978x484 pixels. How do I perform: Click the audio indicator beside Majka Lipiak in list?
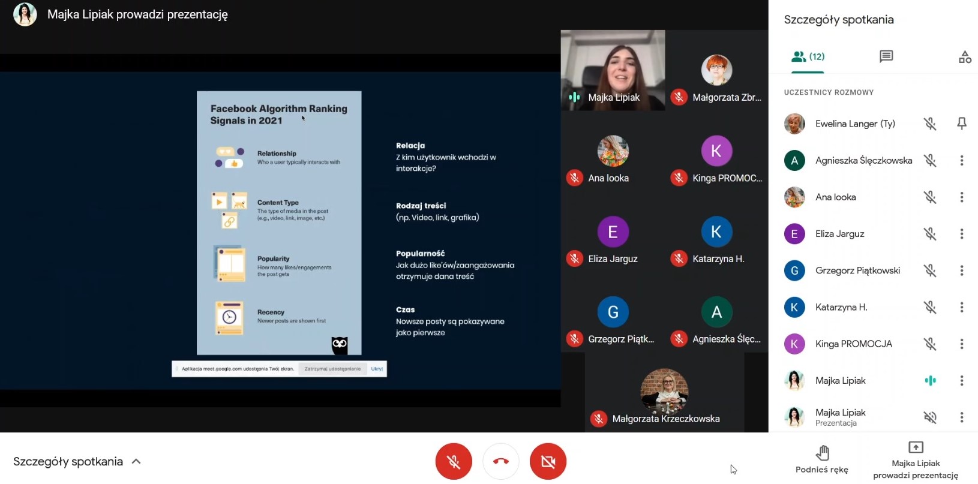930,380
